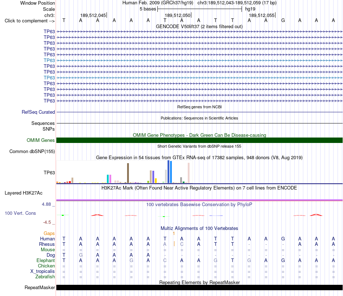The width and height of the screenshot is (343, 296).
Task: Click the chr3:189,512,043-189,512,059 window position text
Action: tap(237, 3)
